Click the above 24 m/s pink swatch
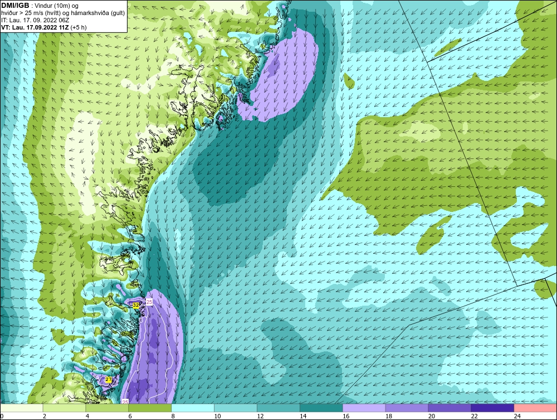The width and height of the screenshot is (557, 420). point(535,408)
